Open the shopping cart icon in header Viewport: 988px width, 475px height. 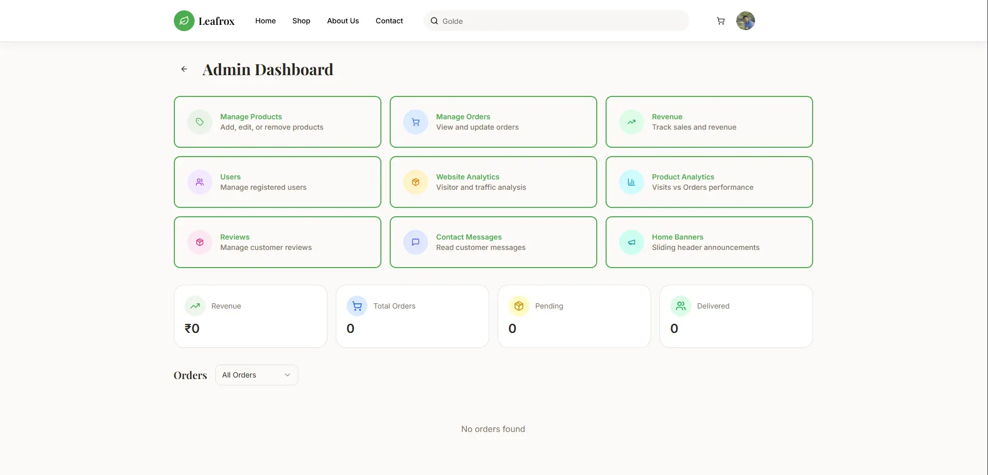click(721, 21)
